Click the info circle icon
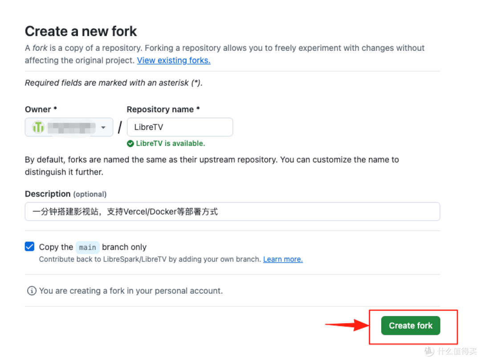Screen dimensions: 481x361 (x=32, y=291)
